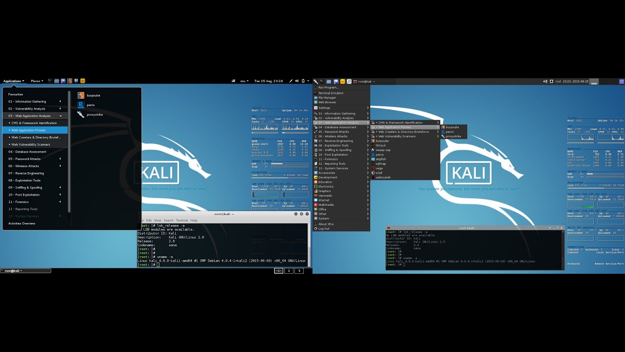Click the Xfce applications menu launcher icon
Viewport: 625px width, 352px height.
click(x=316, y=81)
